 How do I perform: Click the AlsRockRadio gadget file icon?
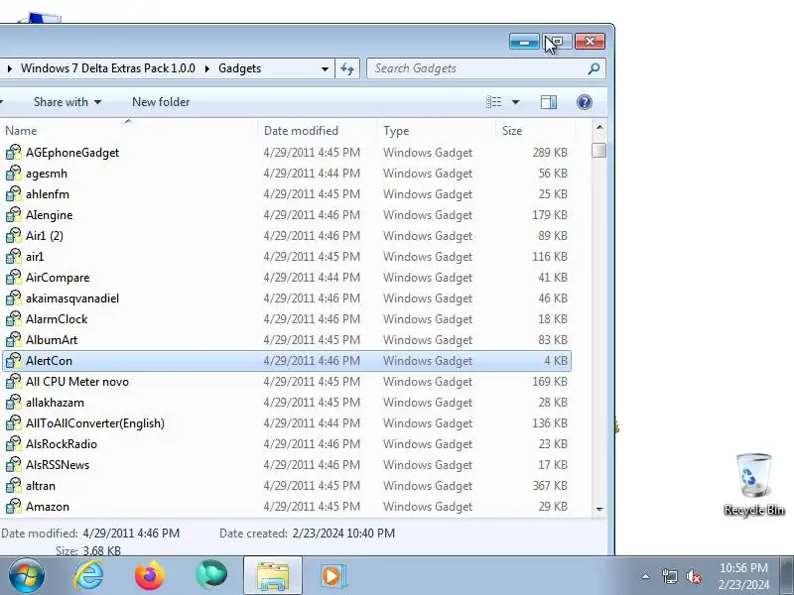tap(14, 443)
